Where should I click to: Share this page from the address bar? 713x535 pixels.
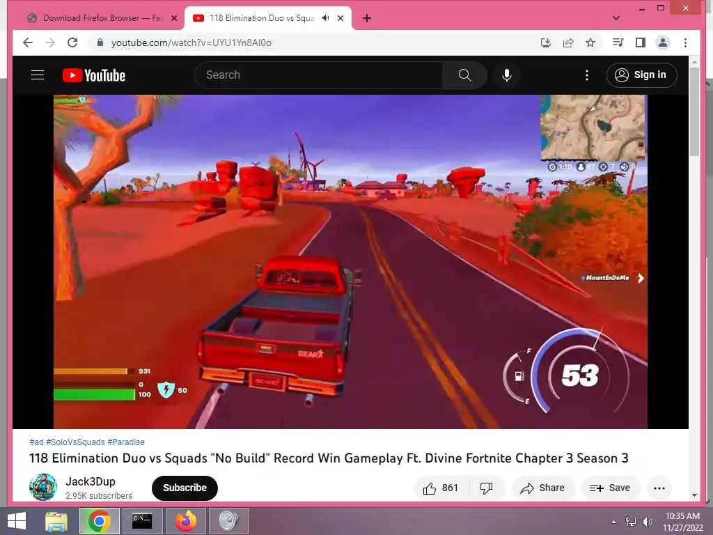pos(568,42)
